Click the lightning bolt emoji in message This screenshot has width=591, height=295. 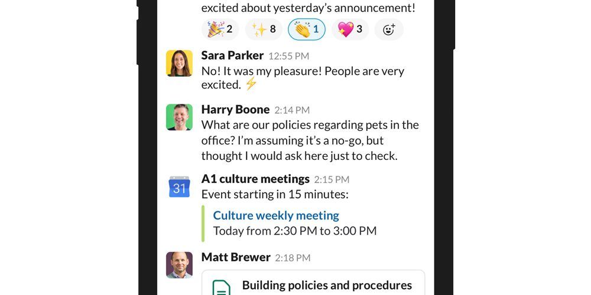point(251,84)
